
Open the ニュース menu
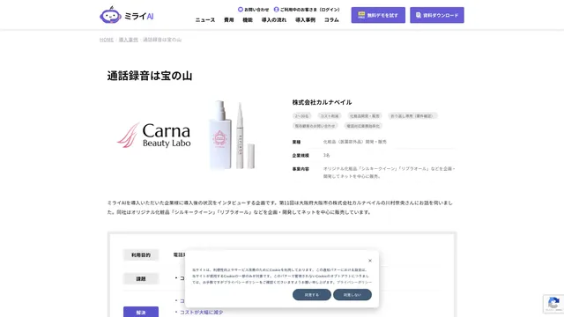tap(205, 20)
